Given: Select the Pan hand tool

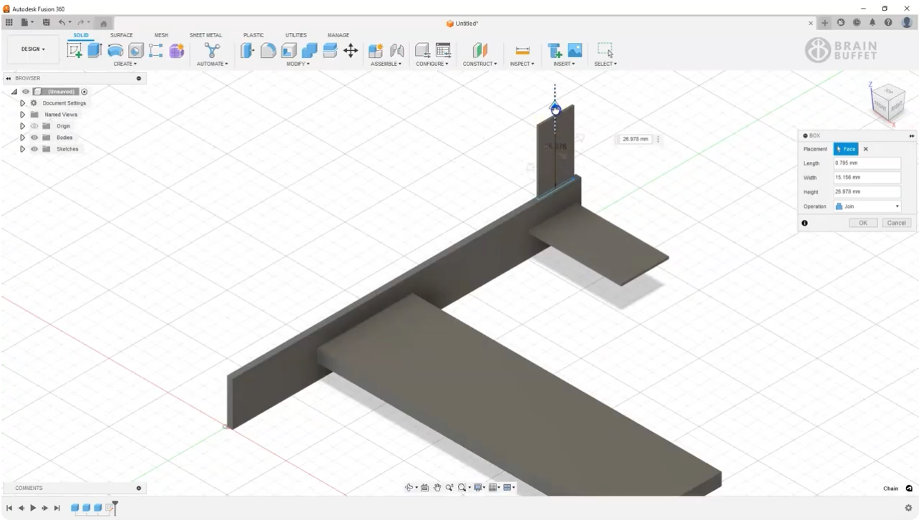Looking at the screenshot, I should [x=437, y=488].
